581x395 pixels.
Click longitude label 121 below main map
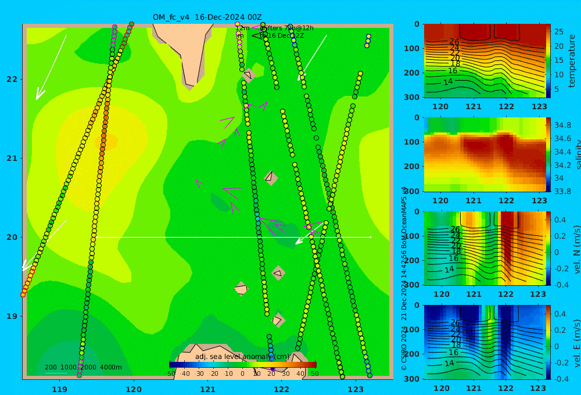207,389
